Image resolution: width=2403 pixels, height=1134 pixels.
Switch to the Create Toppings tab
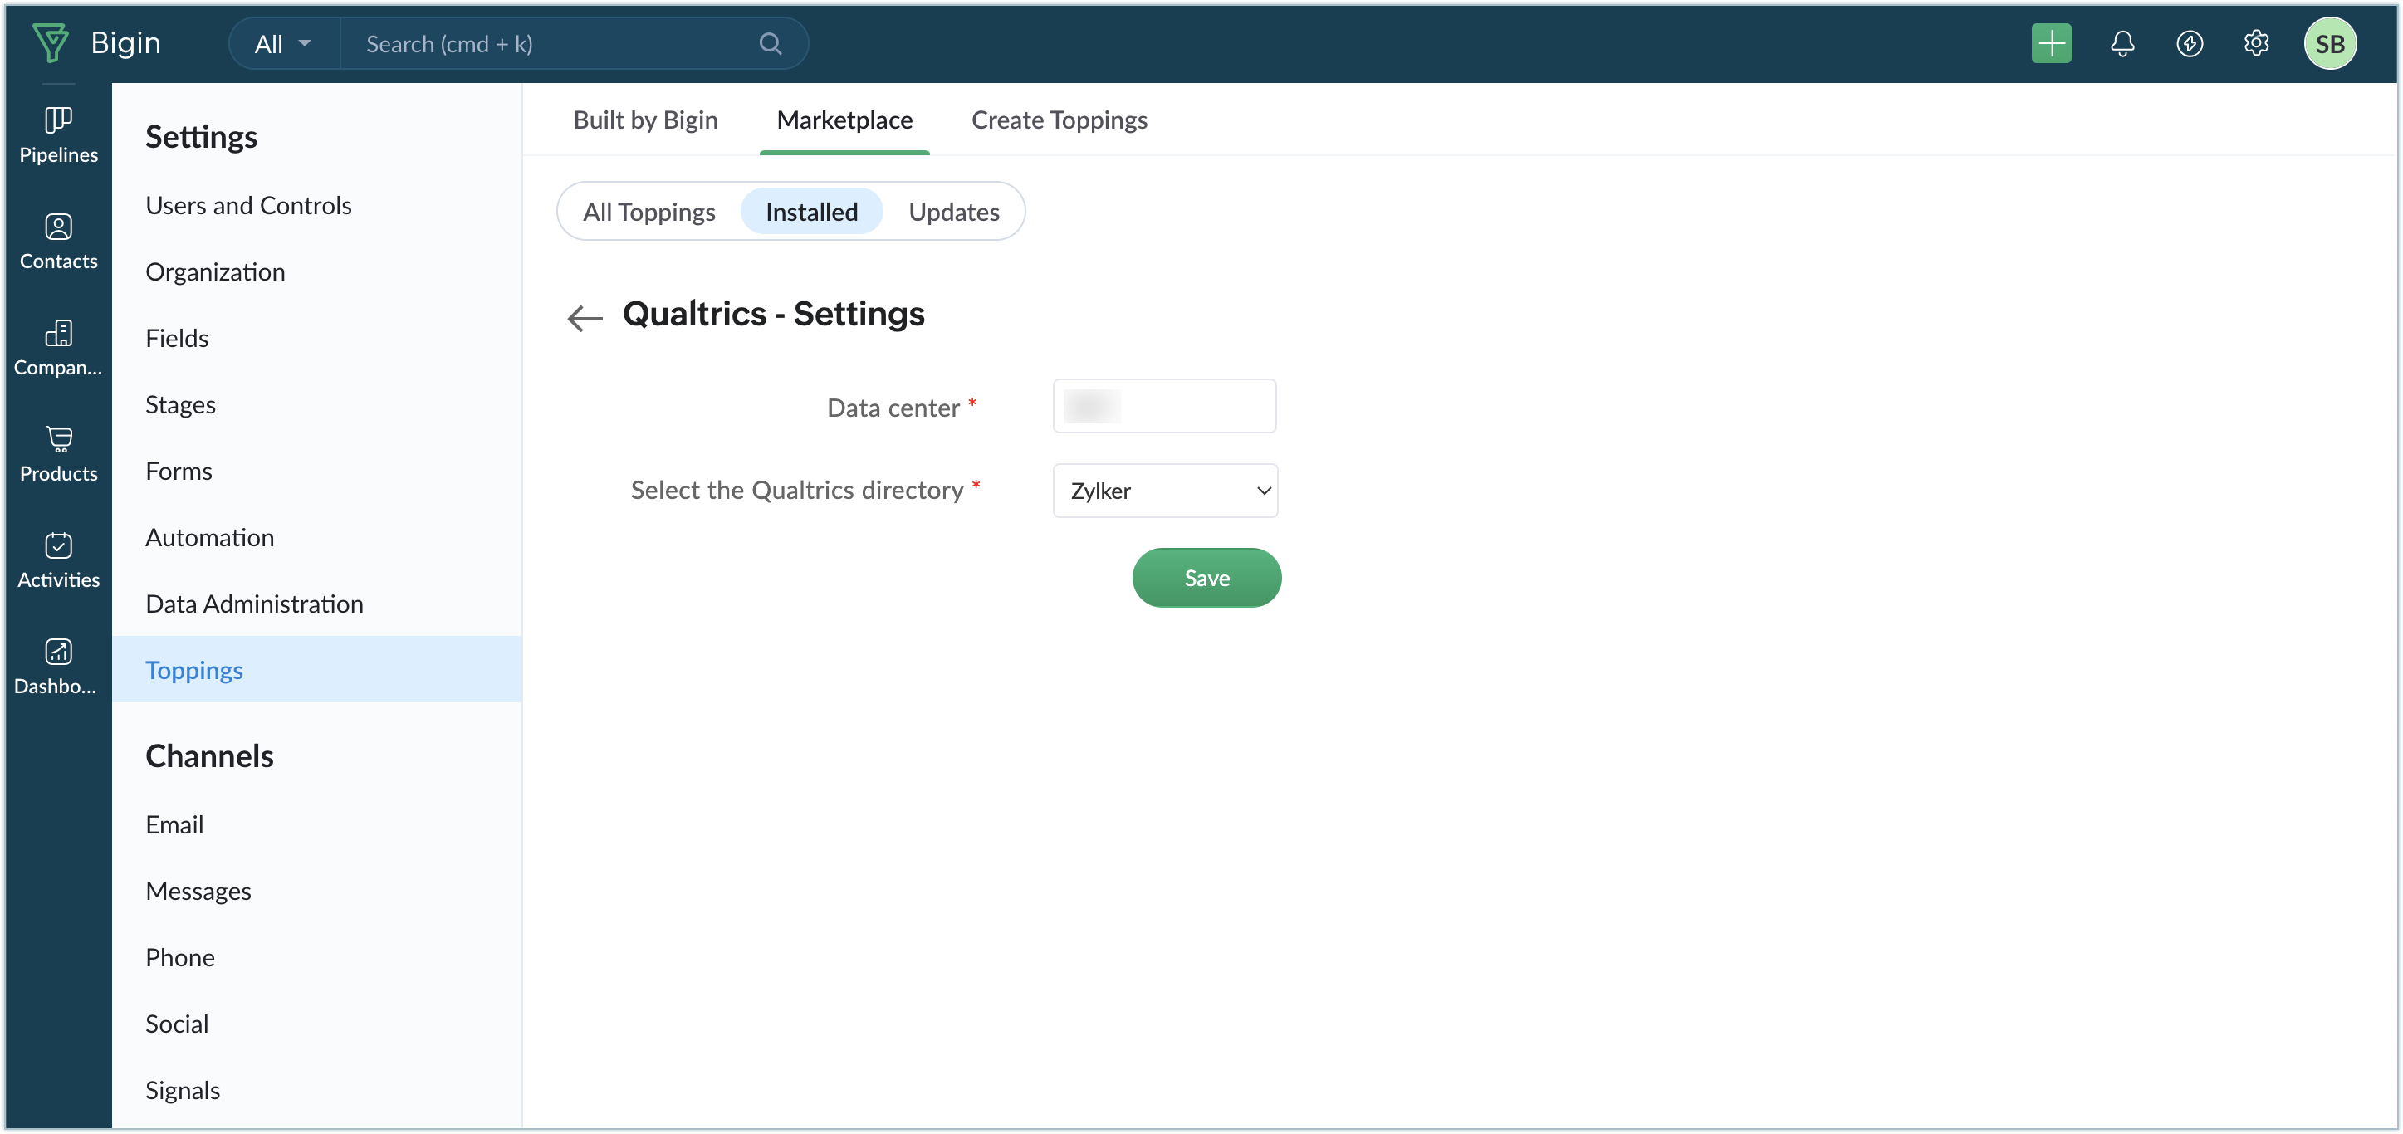click(x=1059, y=120)
